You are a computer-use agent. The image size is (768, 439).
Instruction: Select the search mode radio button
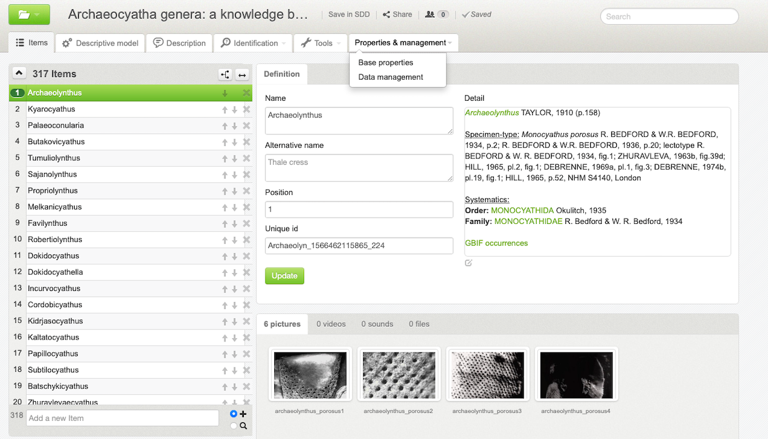coord(234,426)
